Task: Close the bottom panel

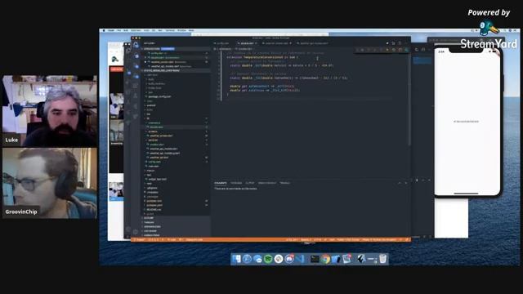Action: pos(406,183)
